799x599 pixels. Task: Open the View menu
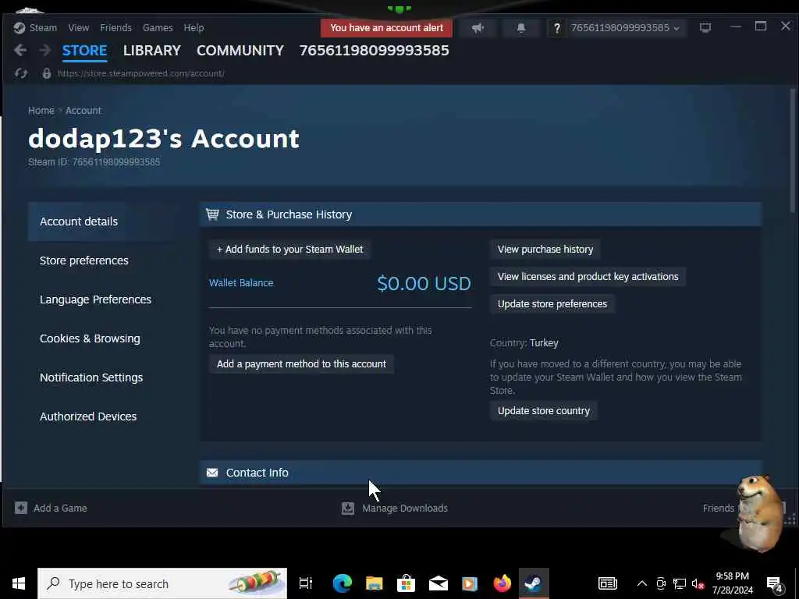[79, 27]
